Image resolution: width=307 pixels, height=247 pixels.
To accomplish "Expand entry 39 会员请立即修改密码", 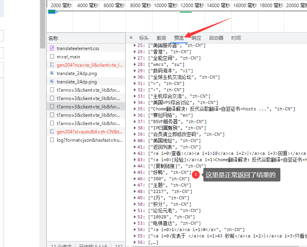I will pyautogui.click(x=135, y=134).
